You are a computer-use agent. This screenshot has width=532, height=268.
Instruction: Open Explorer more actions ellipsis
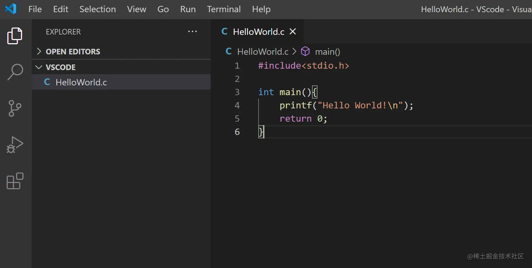192,32
